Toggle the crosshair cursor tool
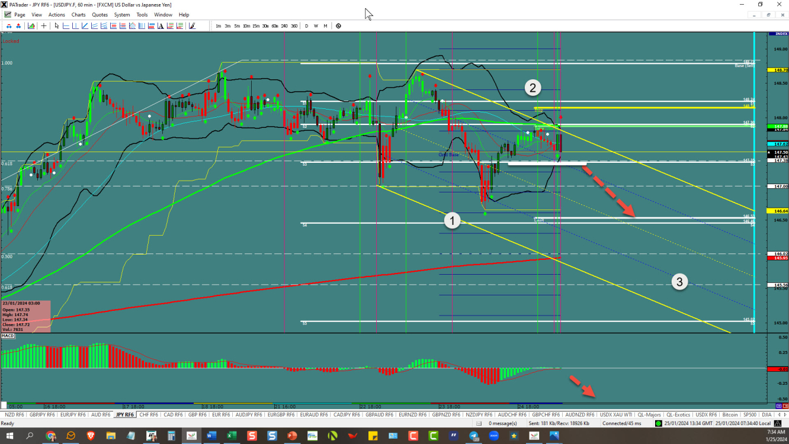Screen dimensions: 789x444 [x=44, y=26]
